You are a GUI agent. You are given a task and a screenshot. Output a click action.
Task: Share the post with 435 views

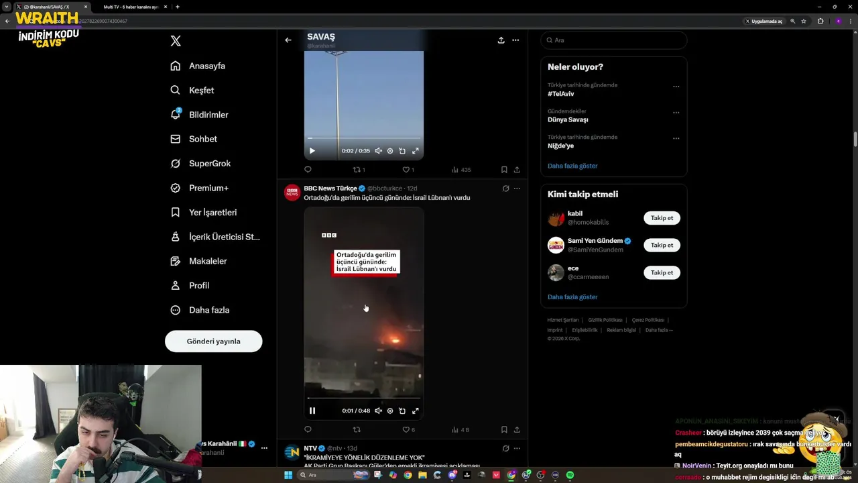pos(517,170)
